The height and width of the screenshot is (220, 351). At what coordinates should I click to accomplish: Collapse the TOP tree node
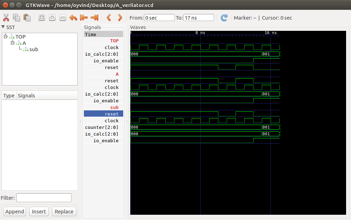(x=6, y=36)
